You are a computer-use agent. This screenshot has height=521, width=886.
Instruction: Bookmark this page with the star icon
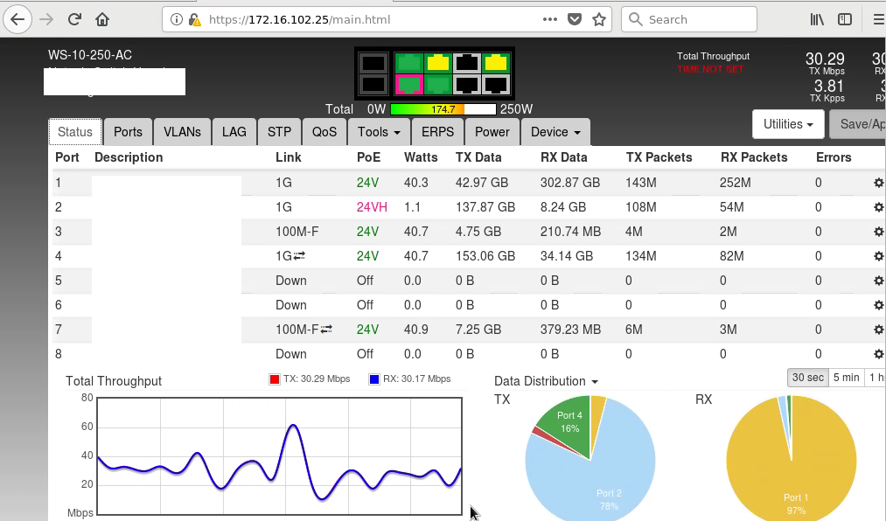point(599,19)
